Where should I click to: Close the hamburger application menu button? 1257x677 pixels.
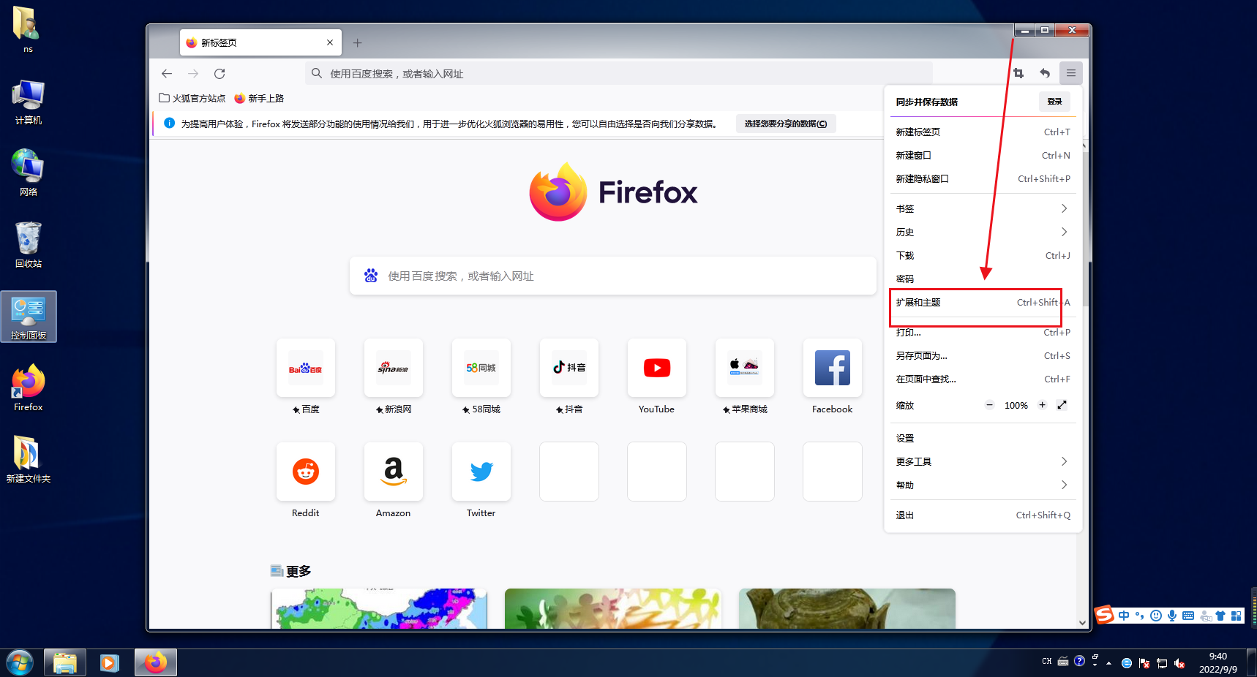coord(1071,73)
